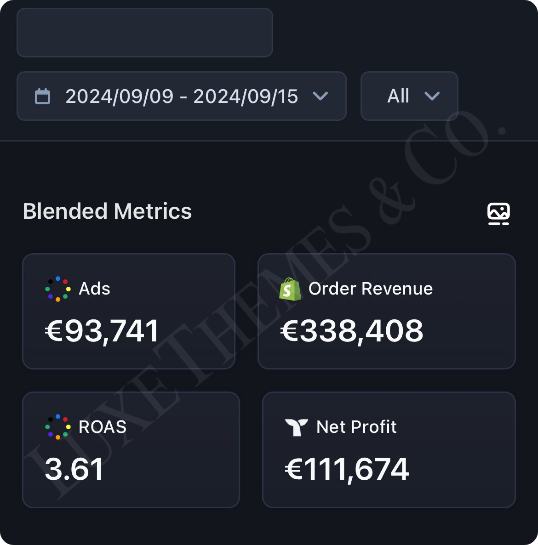Viewport: 538px width, 545px height.
Task: Open the All filter dropdown
Action: [x=409, y=96]
